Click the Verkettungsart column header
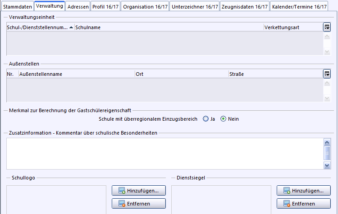338x214 pixels. click(x=293, y=27)
